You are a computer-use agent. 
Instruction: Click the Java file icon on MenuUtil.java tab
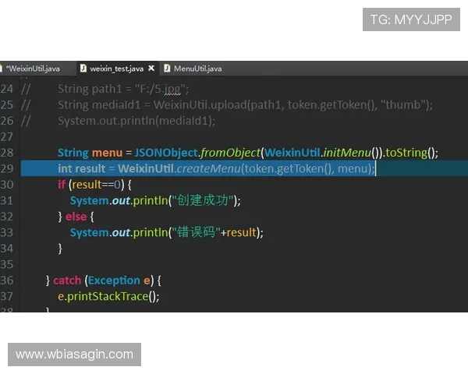(167, 69)
